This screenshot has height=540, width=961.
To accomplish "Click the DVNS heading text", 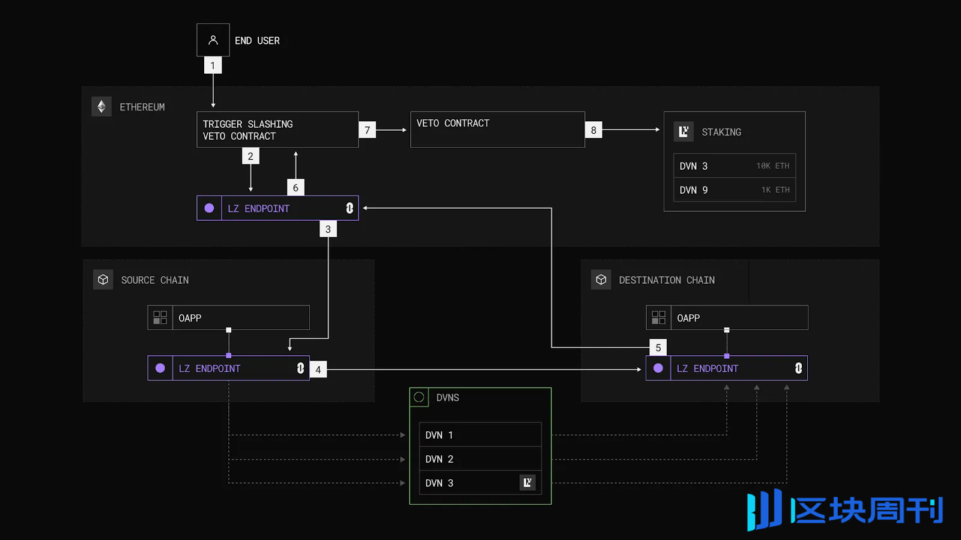I will [x=447, y=398].
